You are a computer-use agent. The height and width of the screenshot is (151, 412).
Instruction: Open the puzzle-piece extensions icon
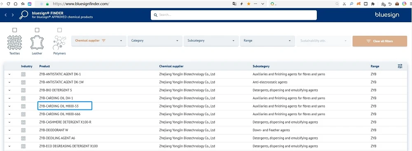tap(372, 4)
